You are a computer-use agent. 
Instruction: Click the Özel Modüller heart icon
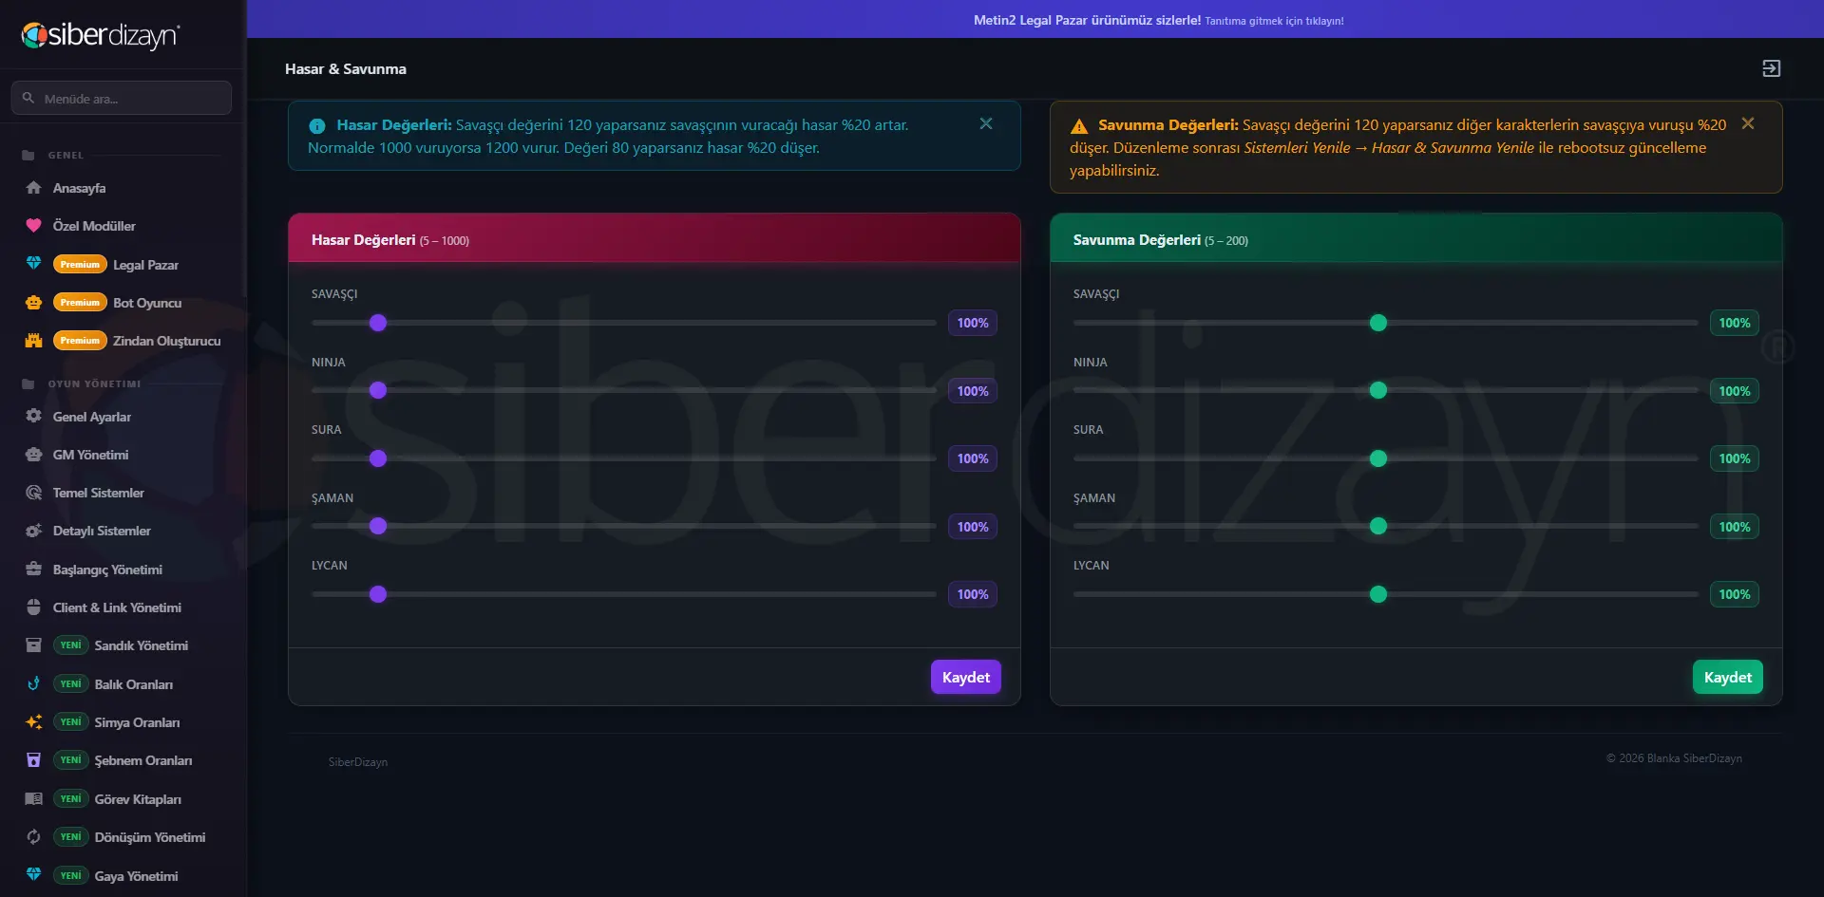click(34, 226)
